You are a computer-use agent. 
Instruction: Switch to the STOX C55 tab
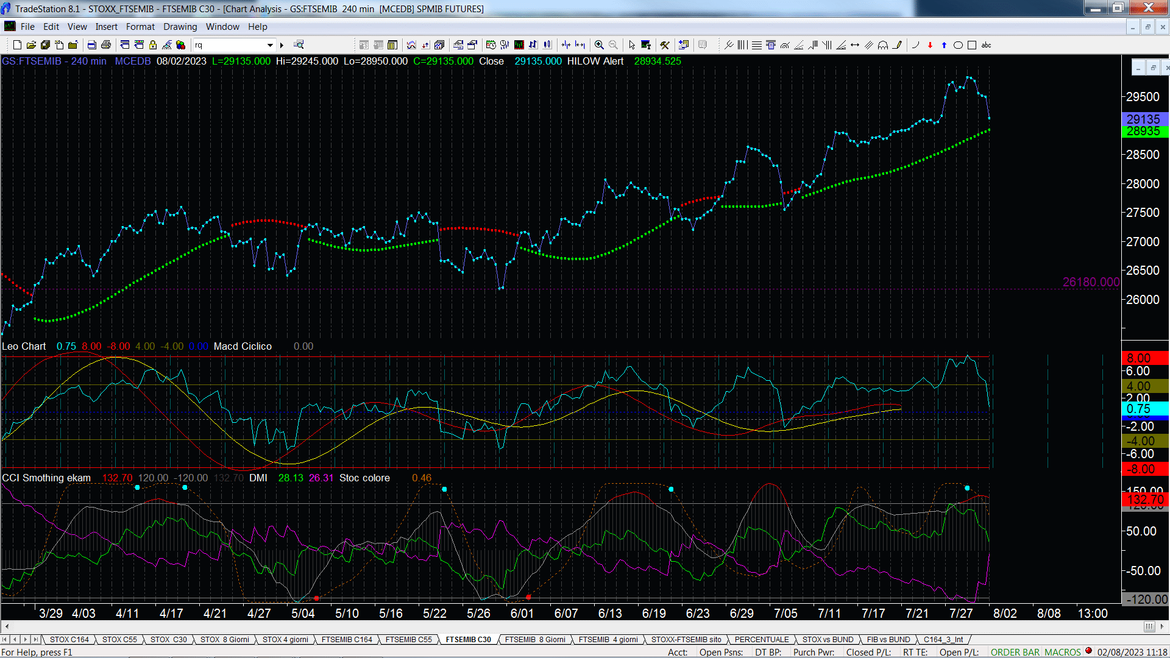(119, 639)
